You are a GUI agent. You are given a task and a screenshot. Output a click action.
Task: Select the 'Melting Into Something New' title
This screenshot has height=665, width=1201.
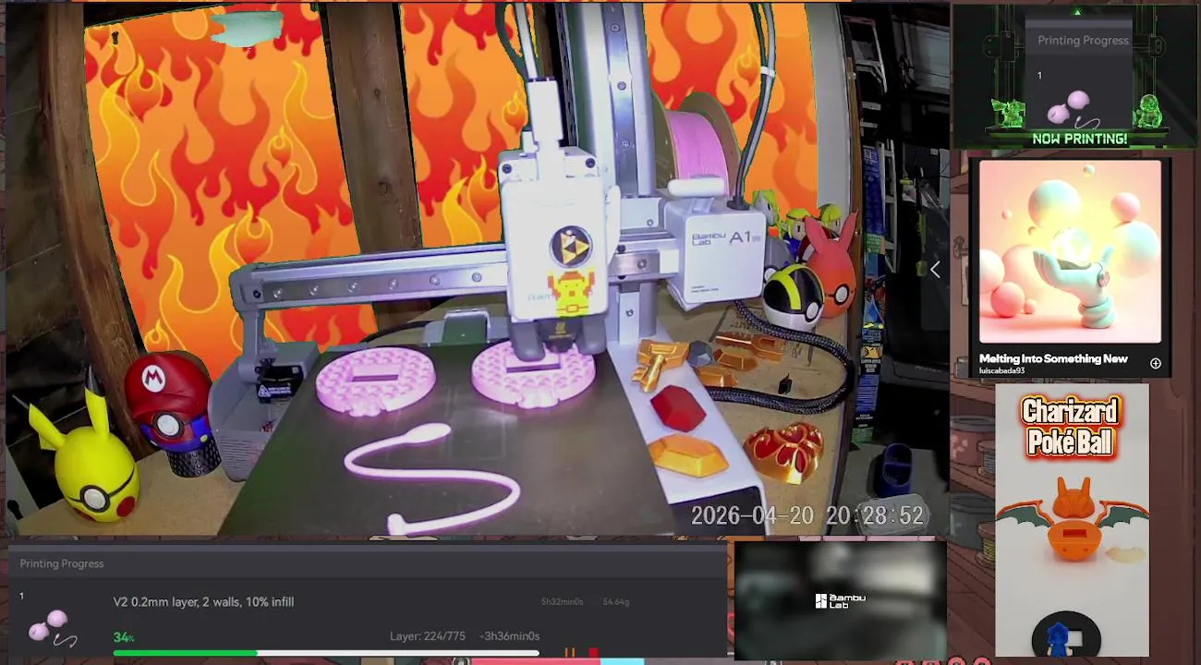1053,358
